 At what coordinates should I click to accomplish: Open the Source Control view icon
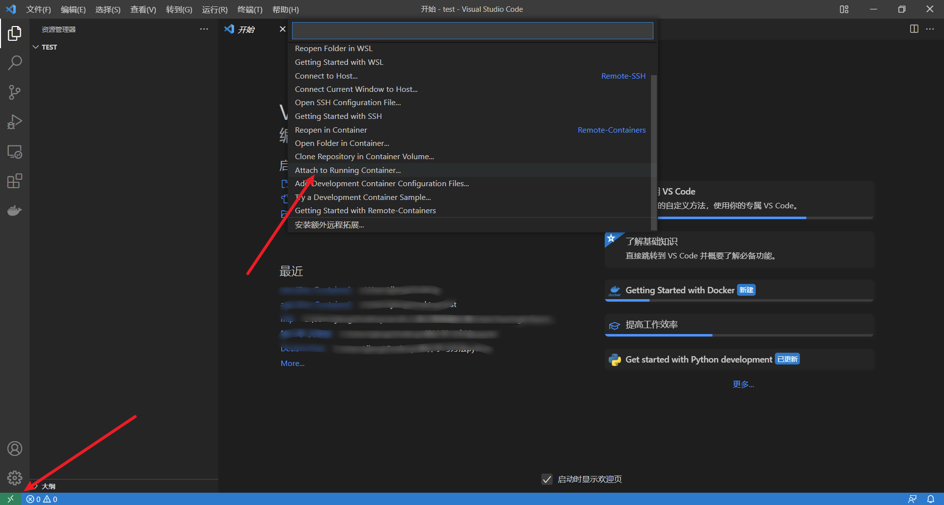(x=15, y=92)
